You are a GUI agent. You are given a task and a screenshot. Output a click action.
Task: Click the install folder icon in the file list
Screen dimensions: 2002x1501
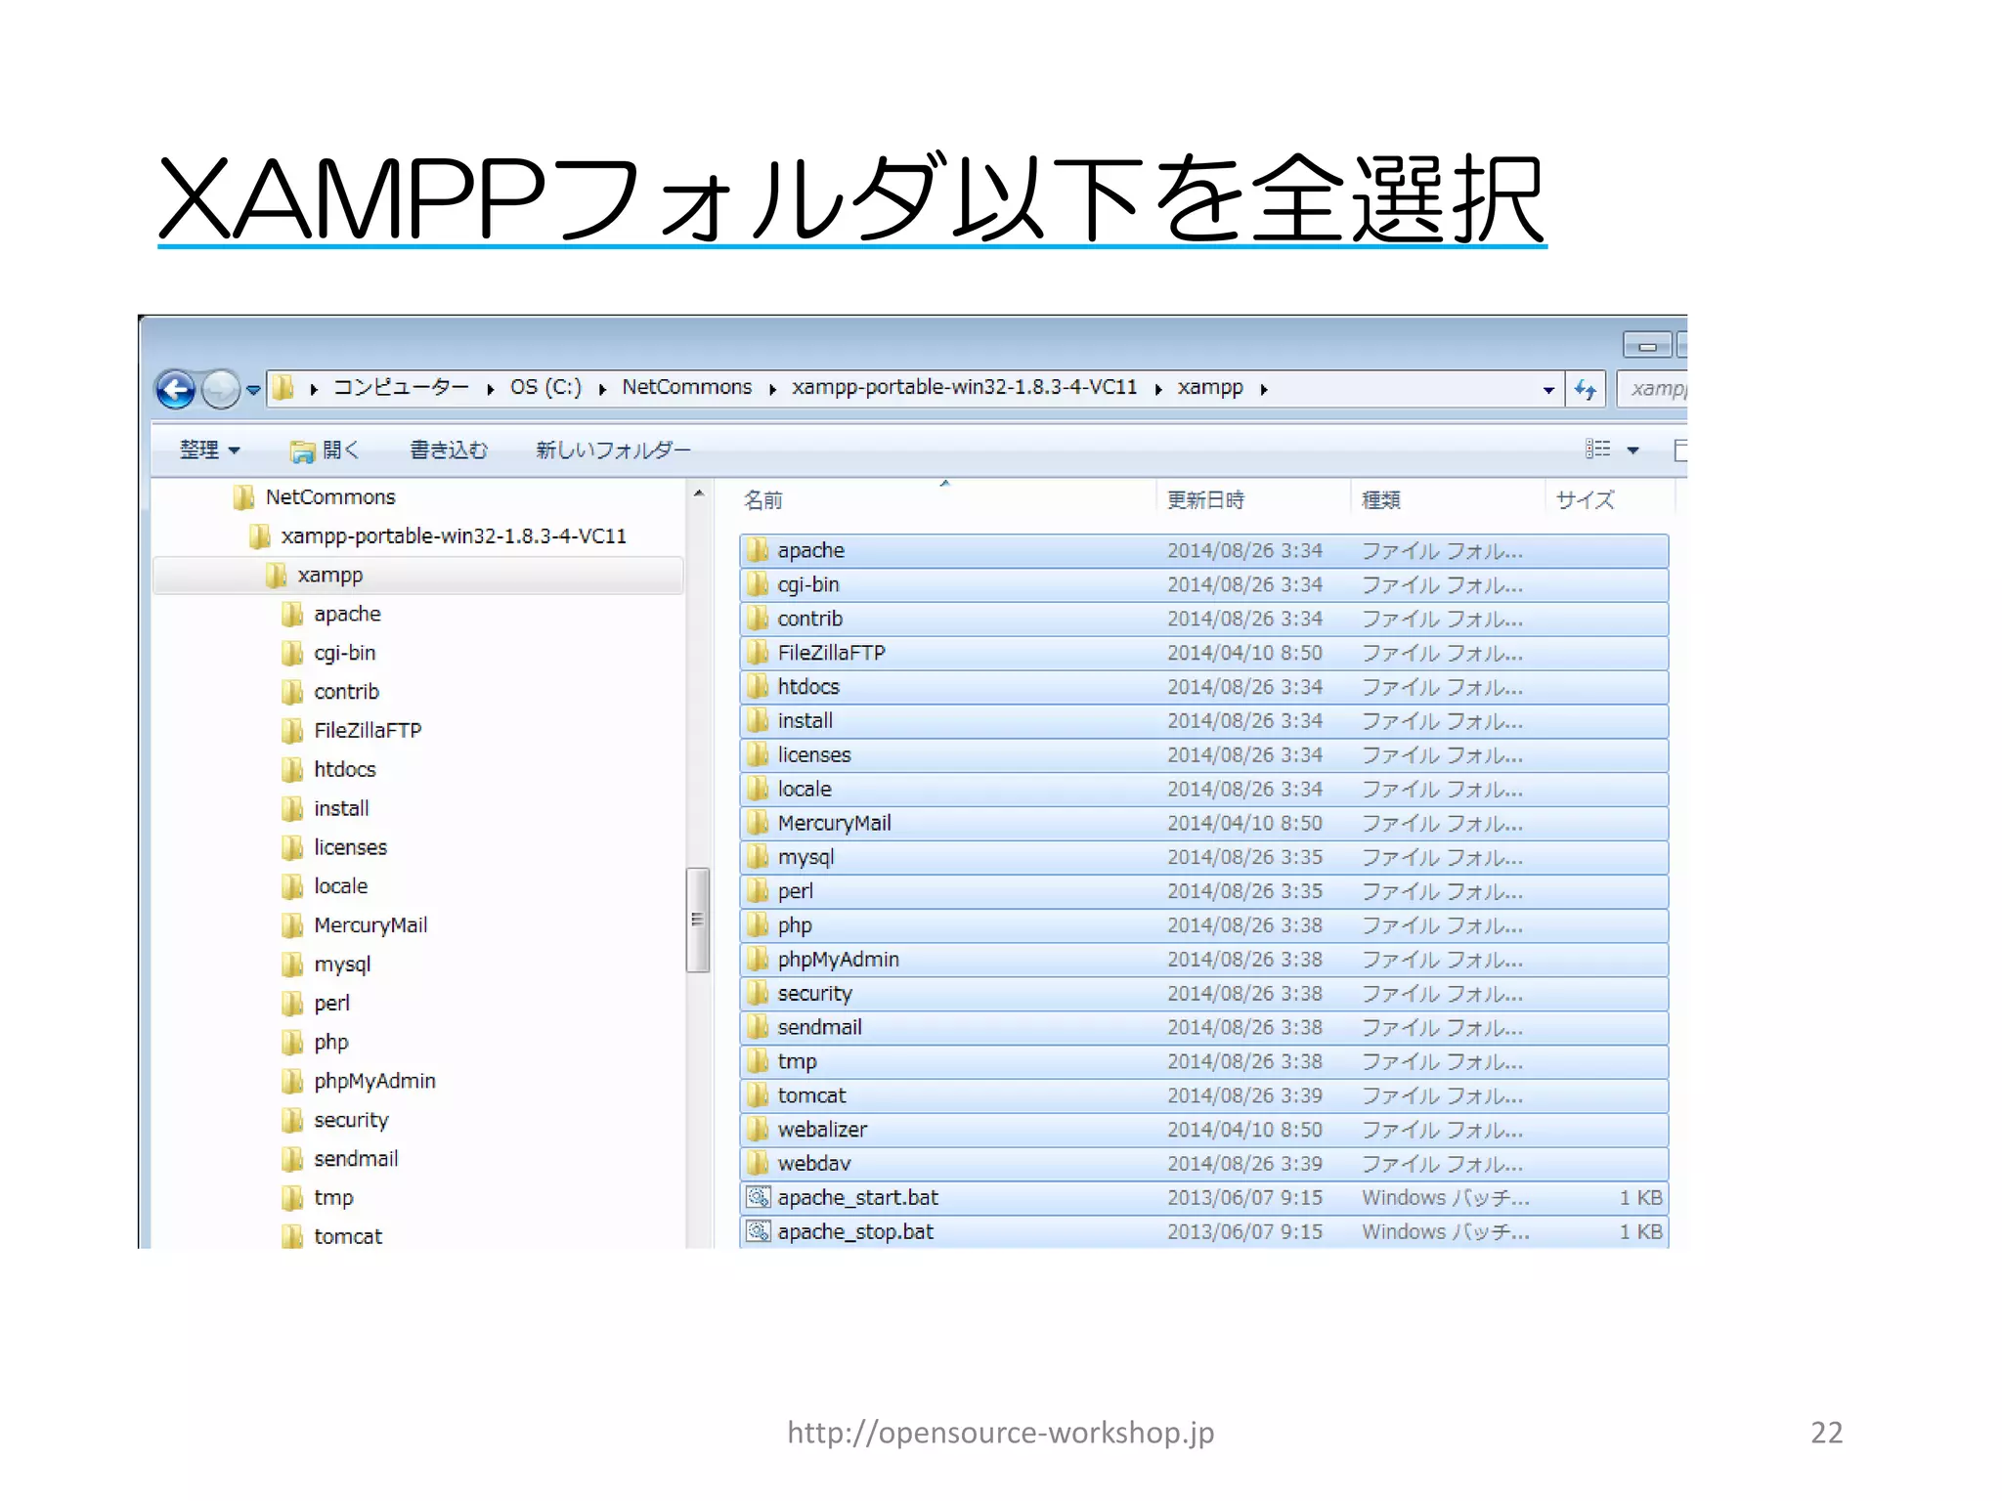click(757, 721)
